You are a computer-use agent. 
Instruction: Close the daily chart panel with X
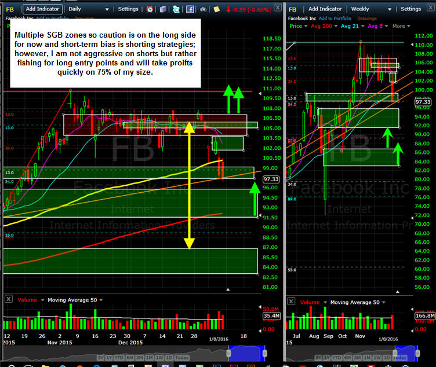(x=278, y=8)
